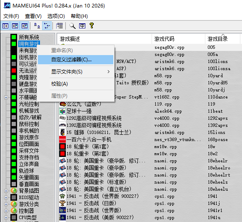Viewport: 242px width, 222px height.
Task: Toggle the folder list toolbar button
Action: (5, 26)
